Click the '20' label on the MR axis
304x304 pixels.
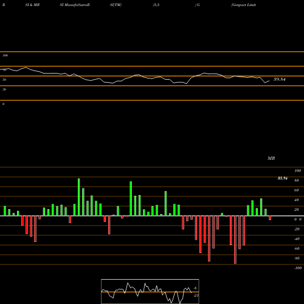pos(296,210)
